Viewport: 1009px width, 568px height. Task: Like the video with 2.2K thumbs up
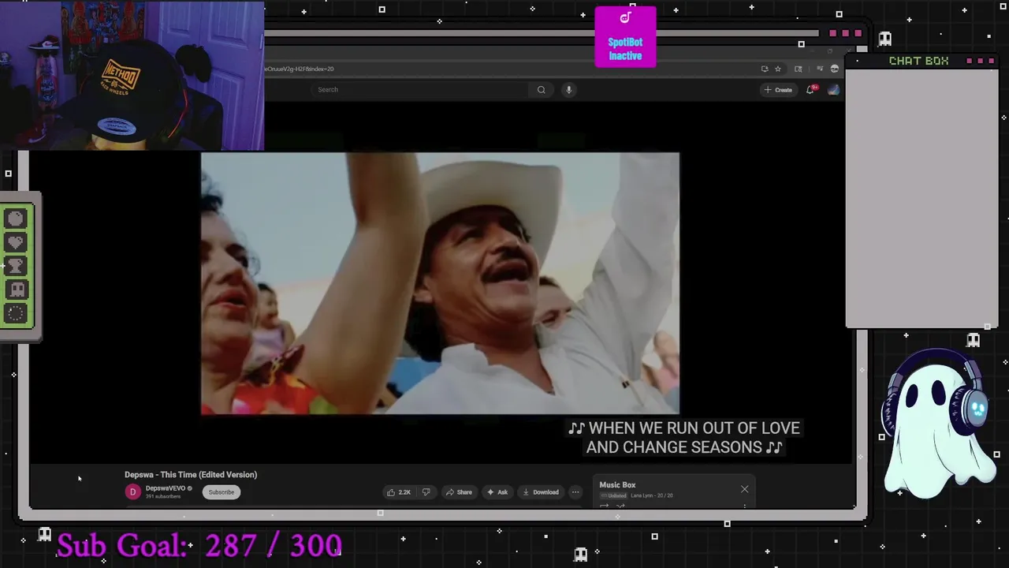[x=399, y=492]
